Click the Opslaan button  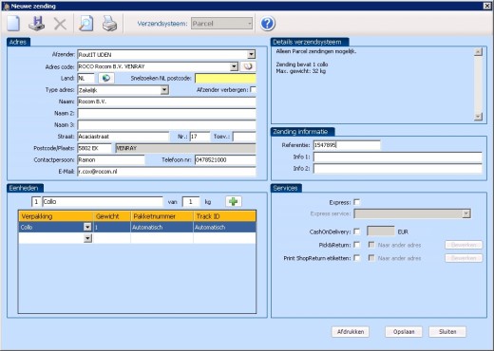click(404, 332)
